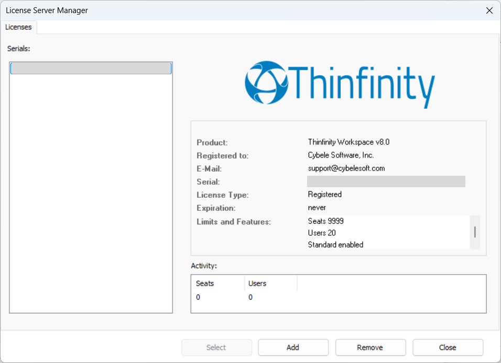This screenshot has width=501, height=363.
Task: Click the Add button
Action: pos(293,347)
